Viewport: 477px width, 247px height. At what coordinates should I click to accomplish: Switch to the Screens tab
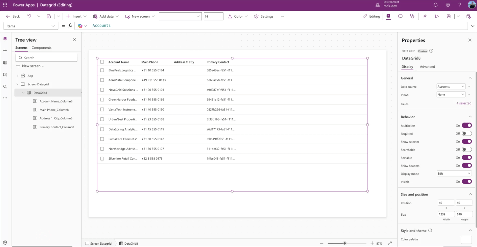(21, 48)
